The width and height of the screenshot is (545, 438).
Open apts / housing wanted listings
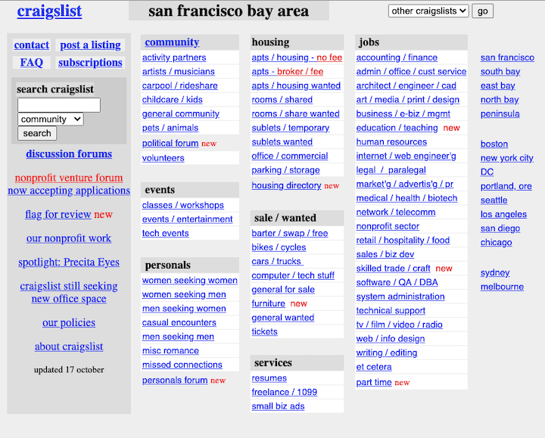[x=296, y=85]
